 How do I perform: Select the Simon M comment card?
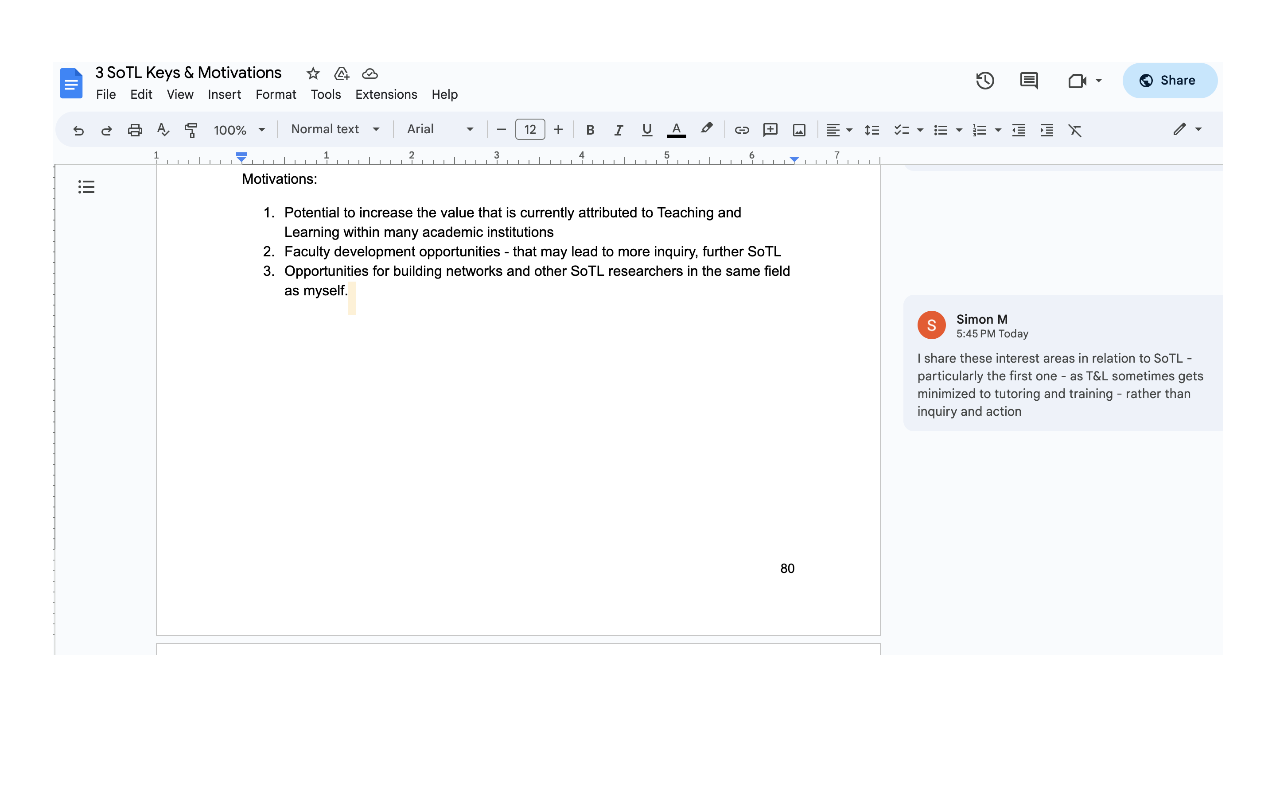(x=1062, y=363)
